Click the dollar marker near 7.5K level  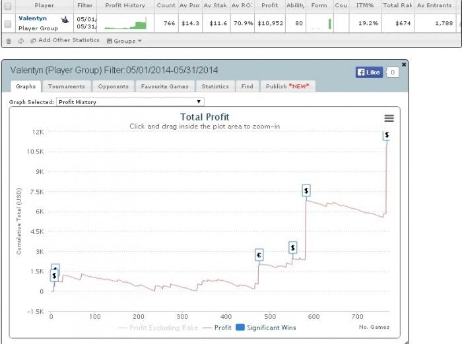[306, 190]
